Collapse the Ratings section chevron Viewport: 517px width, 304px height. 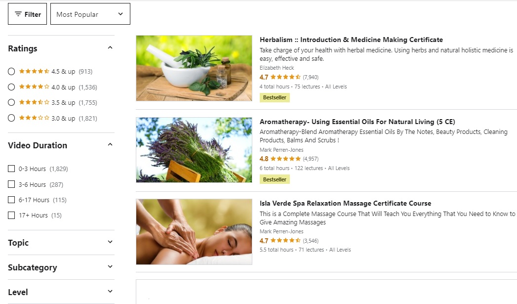pos(110,48)
